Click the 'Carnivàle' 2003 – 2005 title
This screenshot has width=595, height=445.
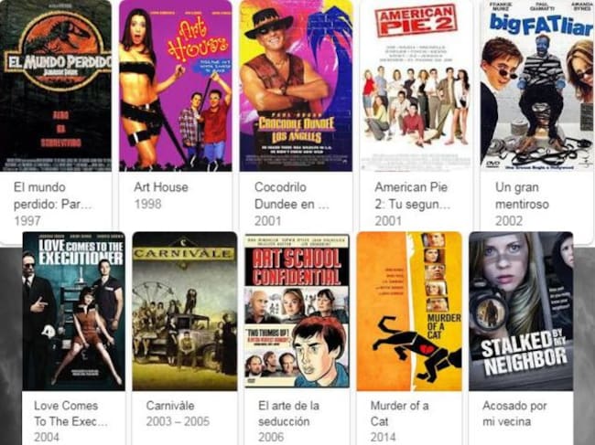tap(170, 406)
